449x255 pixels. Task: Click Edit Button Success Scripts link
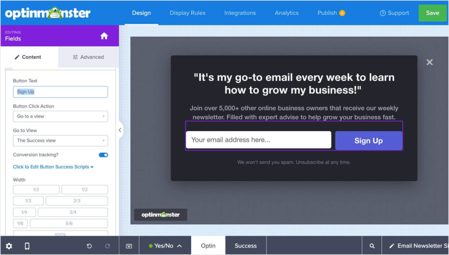click(x=53, y=167)
